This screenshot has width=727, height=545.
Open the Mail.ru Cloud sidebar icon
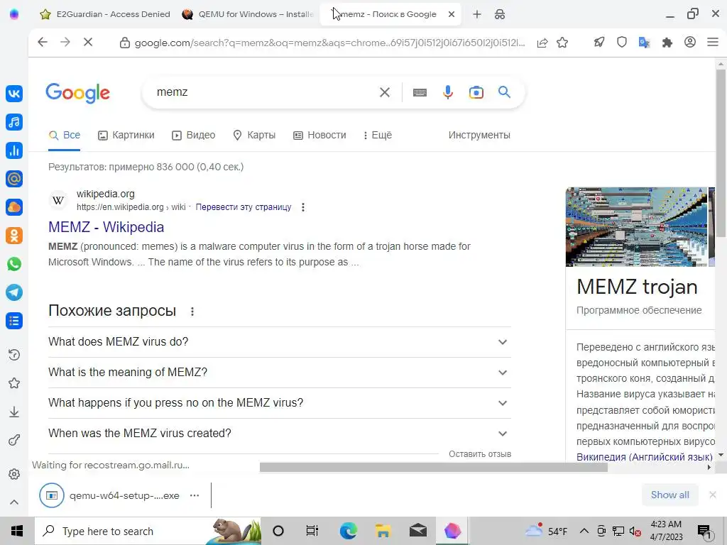[x=14, y=207]
